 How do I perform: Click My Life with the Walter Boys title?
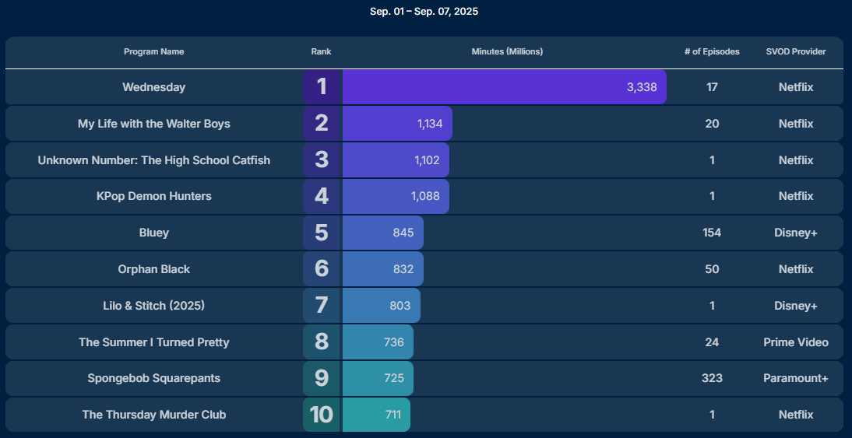click(154, 124)
